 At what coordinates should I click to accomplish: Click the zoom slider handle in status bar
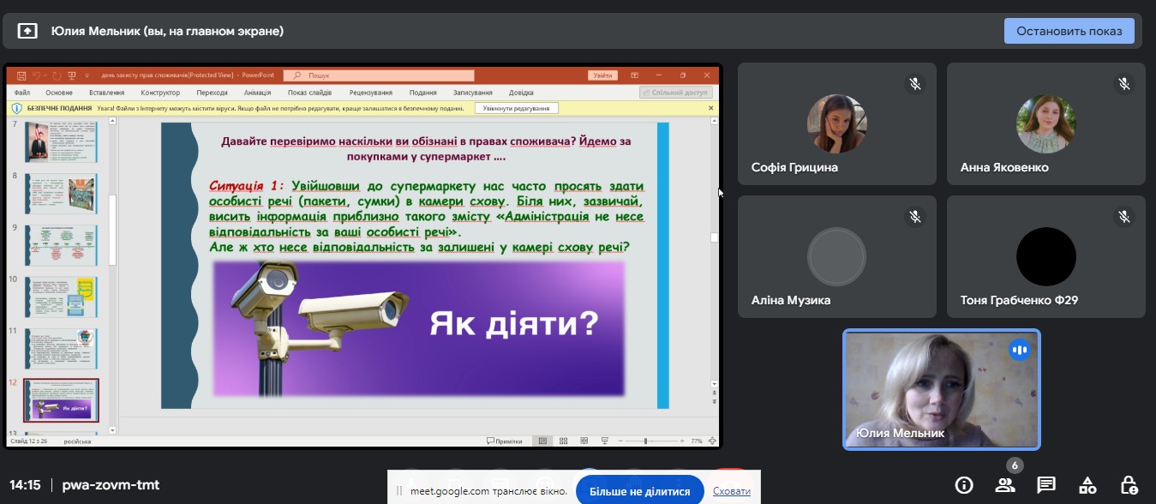(645, 441)
